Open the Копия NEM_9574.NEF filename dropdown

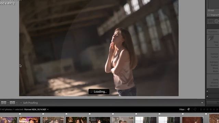[x=37, y=109]
